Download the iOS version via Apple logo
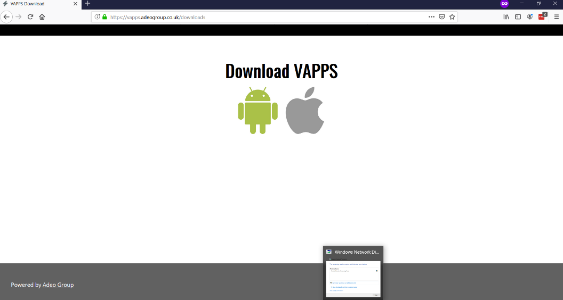 [x=305, y=111]
